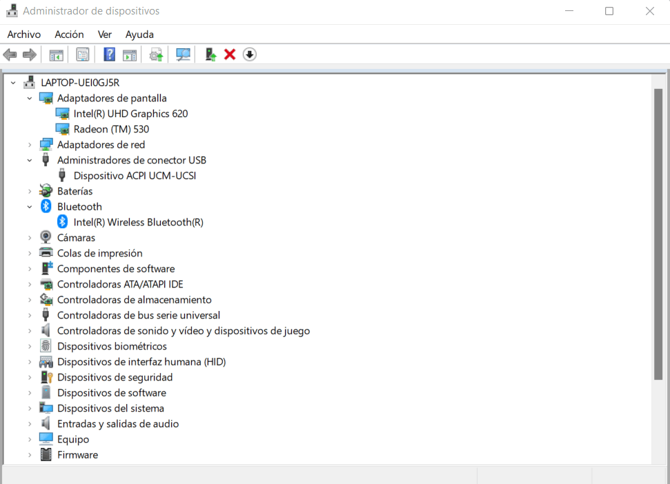Toggle the console tree pane icon
Screen dimensions: 670x484
[x=56, y=54]
